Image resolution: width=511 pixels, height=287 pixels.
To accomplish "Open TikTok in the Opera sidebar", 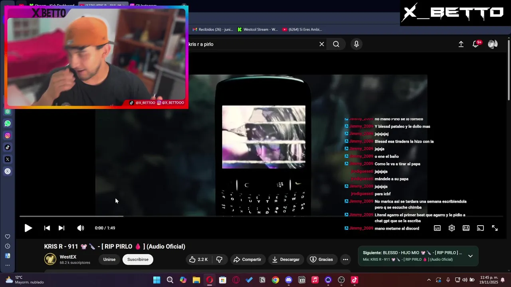I will [8, 147].
